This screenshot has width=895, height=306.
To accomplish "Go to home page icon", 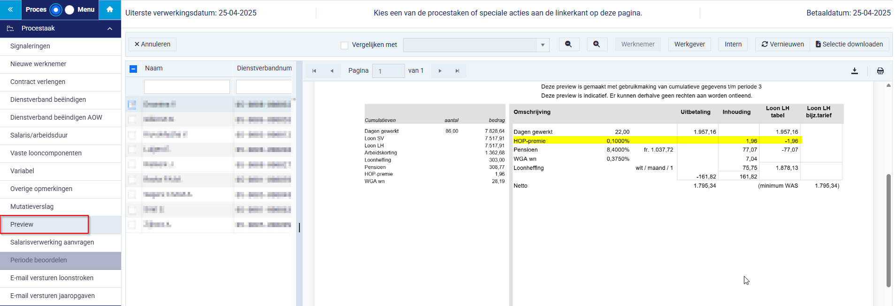I will tap(110, 9).
